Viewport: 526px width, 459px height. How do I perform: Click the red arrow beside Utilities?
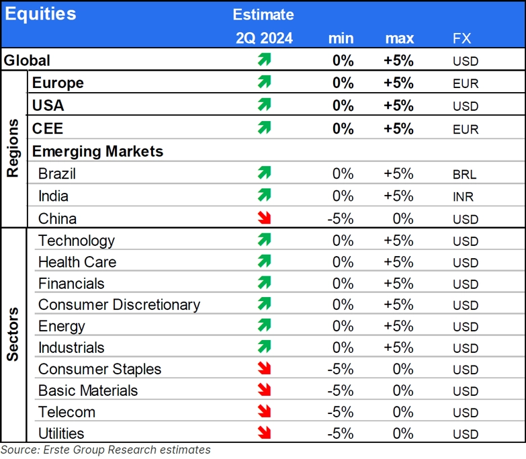pyautogui.click(x=264, y=433)
